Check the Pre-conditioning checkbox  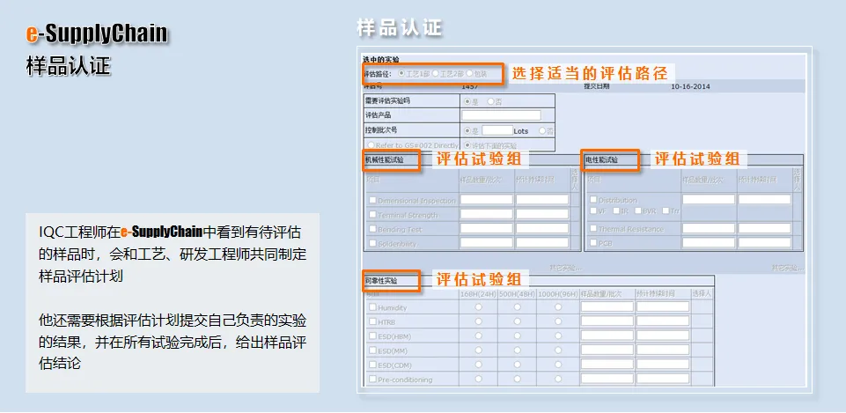(x=372, y=379)
